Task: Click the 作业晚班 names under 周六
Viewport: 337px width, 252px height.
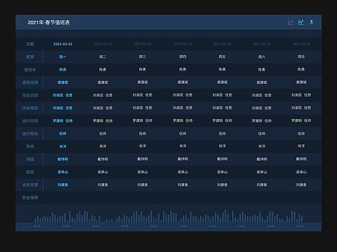Action: [262, 108]
